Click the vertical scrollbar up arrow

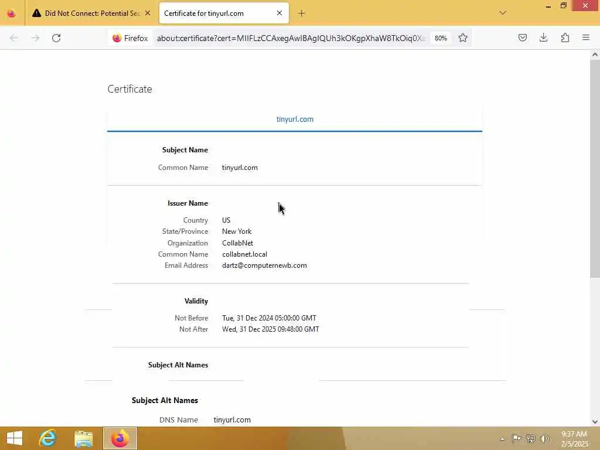coord(595,54)
